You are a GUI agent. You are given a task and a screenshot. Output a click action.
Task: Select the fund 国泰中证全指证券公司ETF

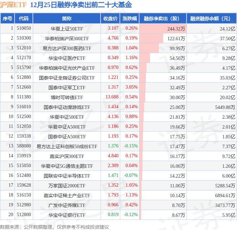[67, 78]
